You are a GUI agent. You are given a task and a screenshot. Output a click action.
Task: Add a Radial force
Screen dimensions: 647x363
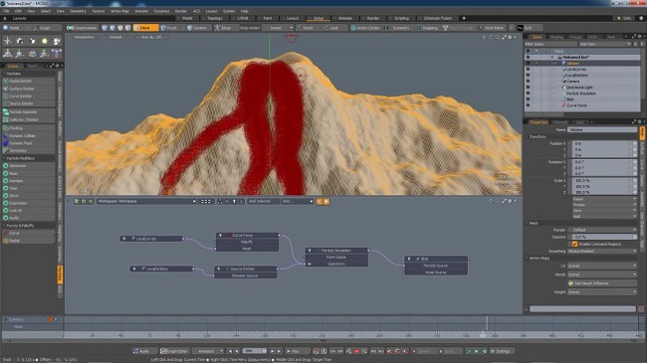[29, 241]
